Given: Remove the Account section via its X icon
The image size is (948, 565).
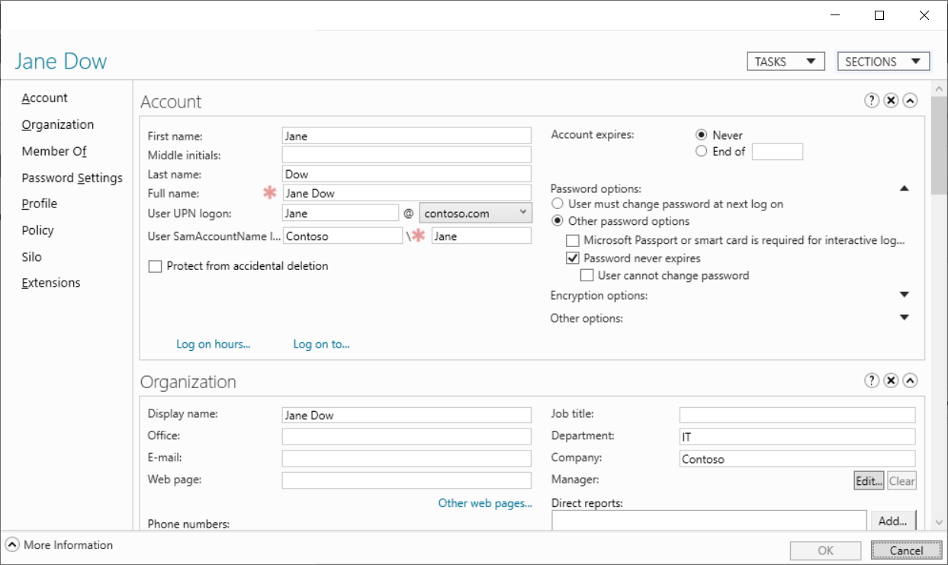Looking at the screenshot, I should click(891, 99).
